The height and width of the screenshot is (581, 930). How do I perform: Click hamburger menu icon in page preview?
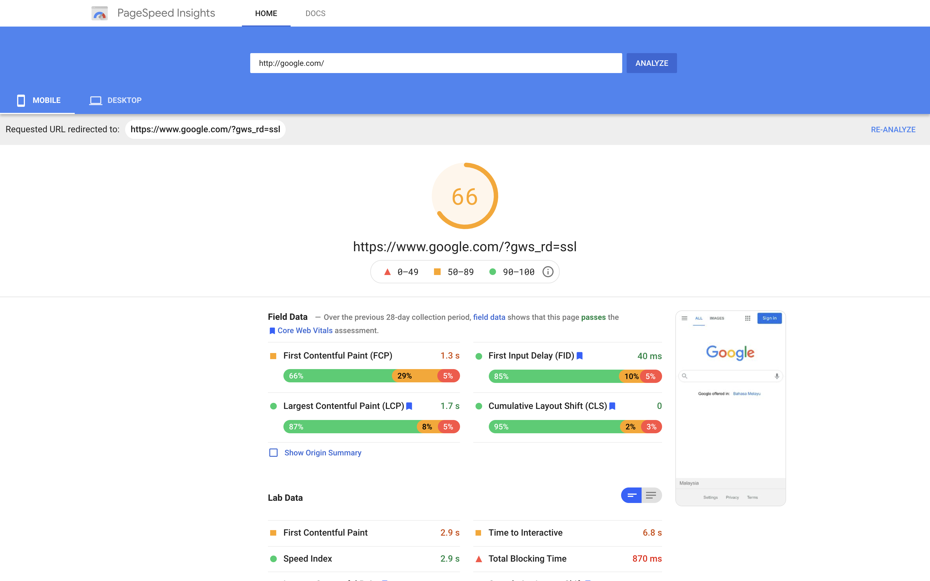tap(684, 318)
